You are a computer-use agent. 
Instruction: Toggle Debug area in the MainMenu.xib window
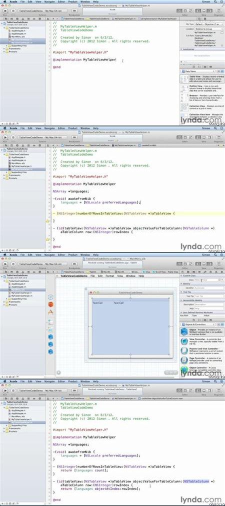coord(204,263)
